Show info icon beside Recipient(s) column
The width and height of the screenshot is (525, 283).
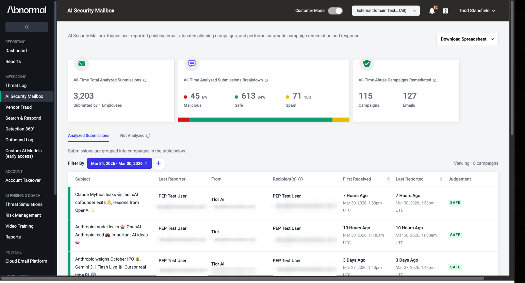[x=300, y=179]
